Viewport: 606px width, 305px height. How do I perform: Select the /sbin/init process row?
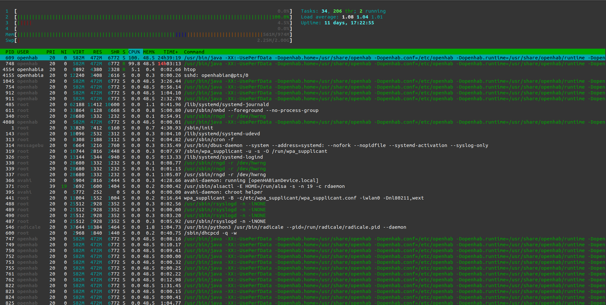click(303, 128)
